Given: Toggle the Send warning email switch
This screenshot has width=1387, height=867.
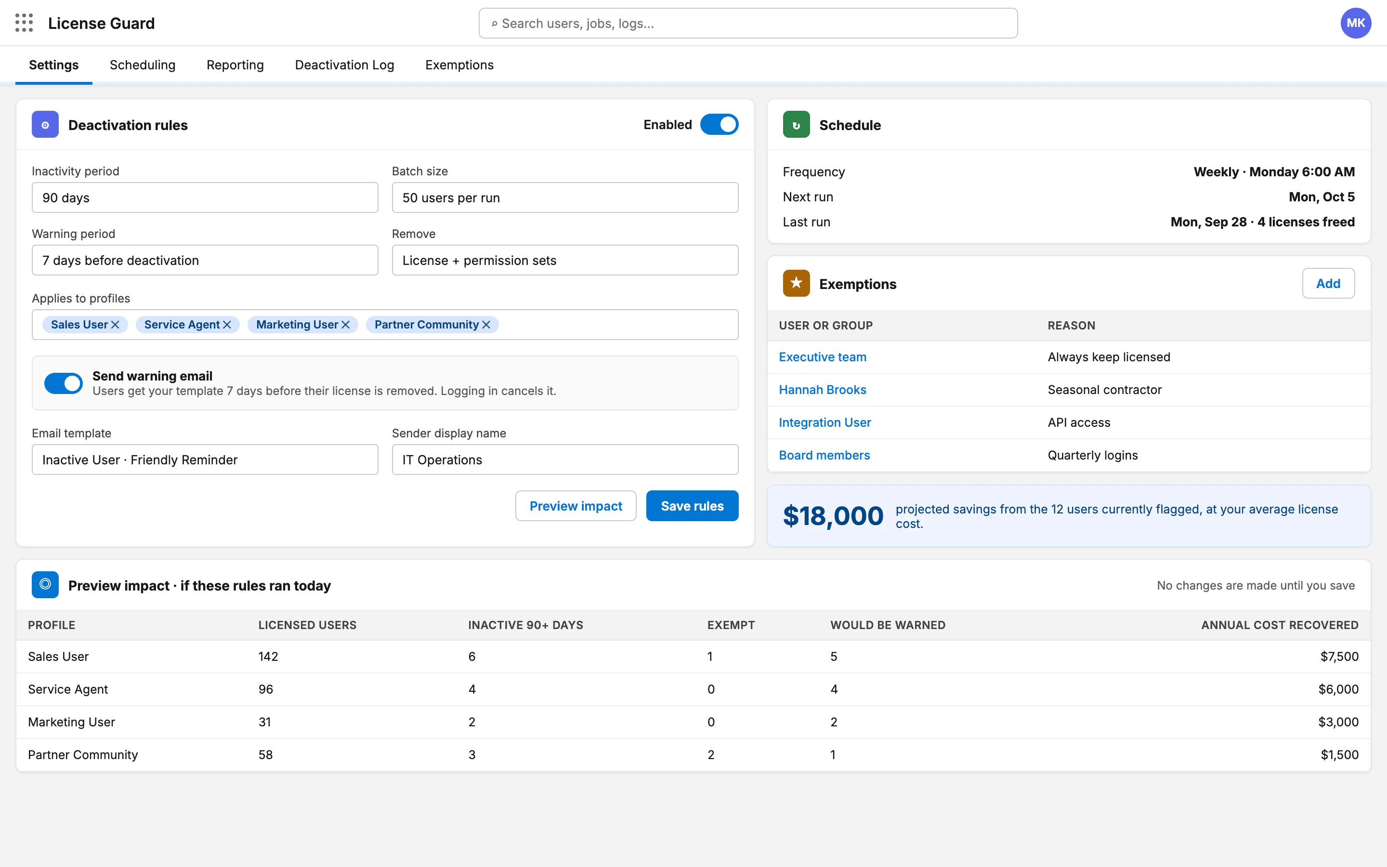Looking at the screenshot, I should pos(63,383).
